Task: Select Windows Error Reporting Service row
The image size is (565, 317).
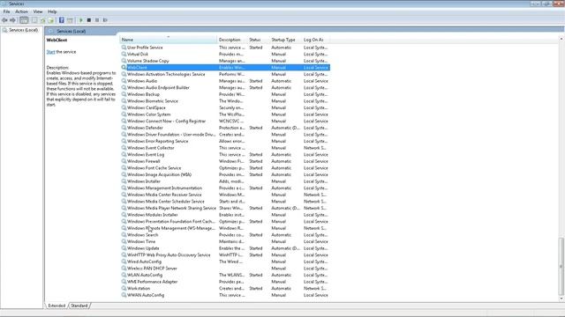Action: click(x=225, y=141)
